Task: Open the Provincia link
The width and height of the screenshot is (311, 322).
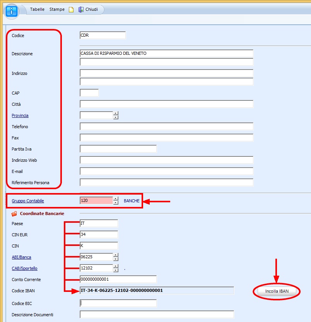Action: coord(20,115)
